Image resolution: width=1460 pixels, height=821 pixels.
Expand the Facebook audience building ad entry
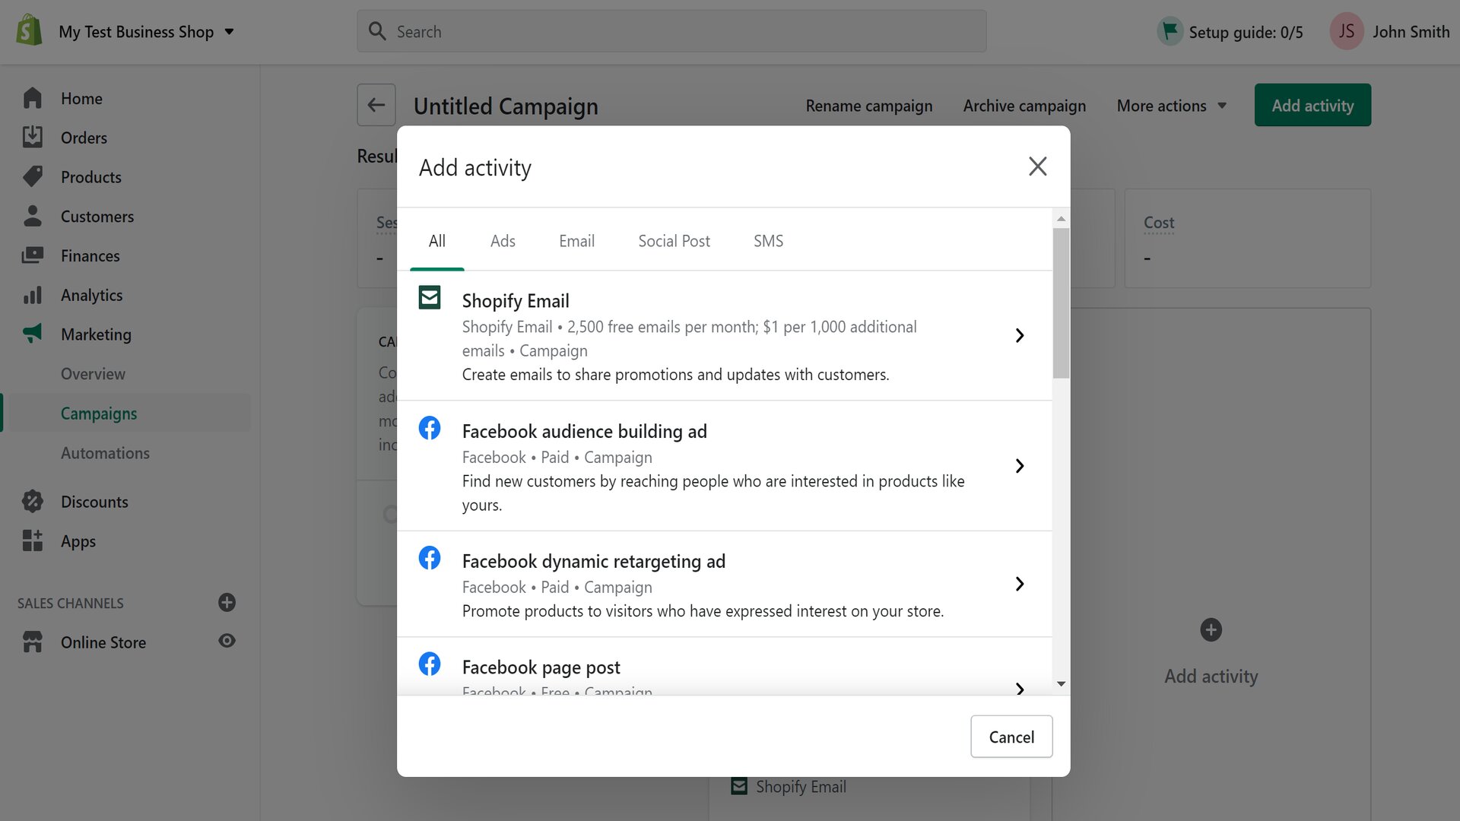(x=1019, y=465)
